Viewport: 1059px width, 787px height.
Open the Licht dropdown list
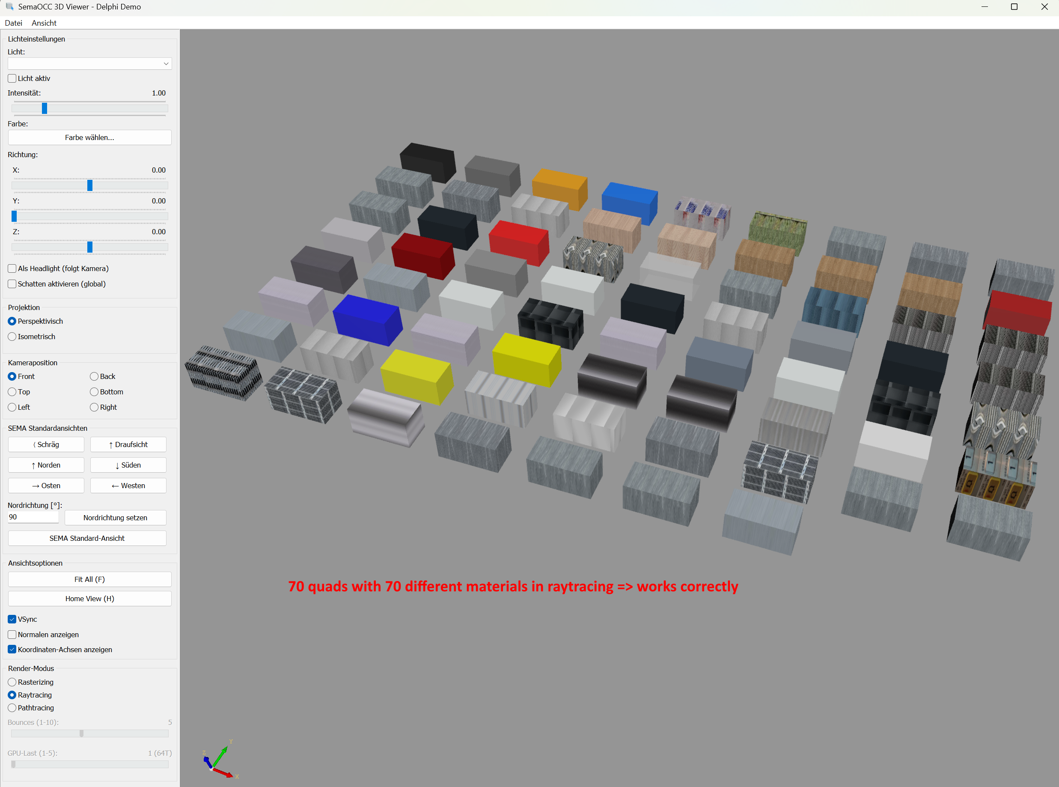(89, 64)
